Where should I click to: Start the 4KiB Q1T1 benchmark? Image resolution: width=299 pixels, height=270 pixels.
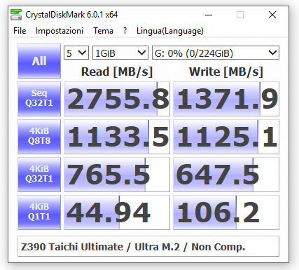tap(39, 212)
